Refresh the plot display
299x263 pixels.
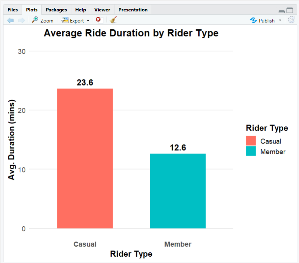click(291, 19)
